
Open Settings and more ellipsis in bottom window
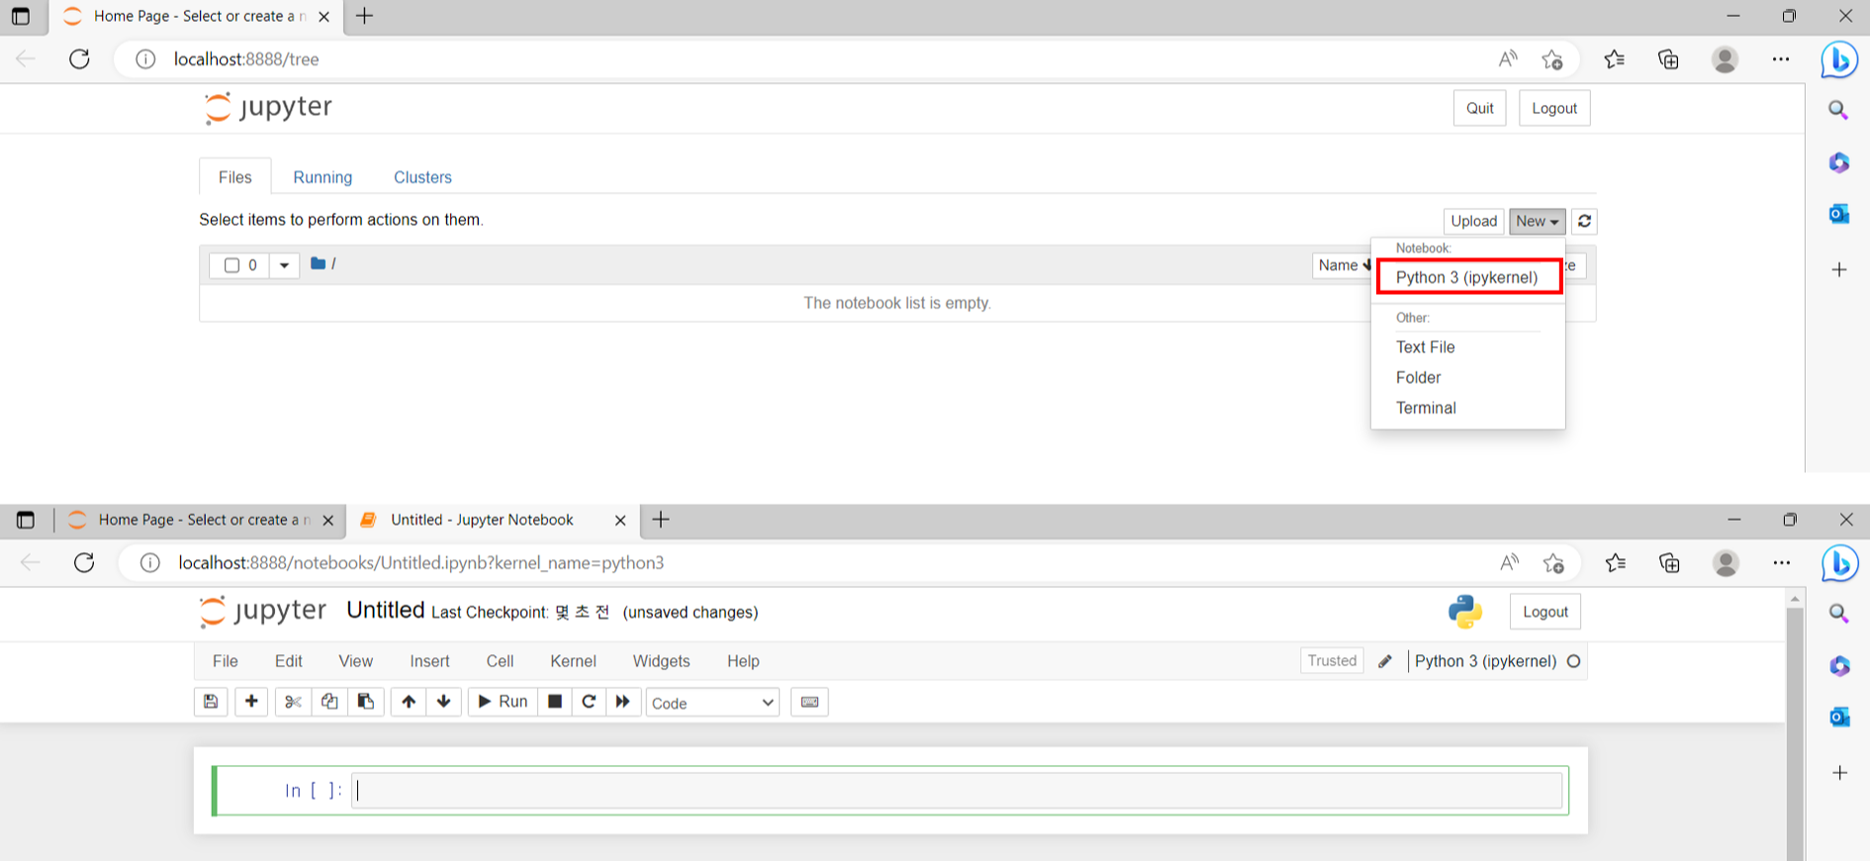[1782, 563]
